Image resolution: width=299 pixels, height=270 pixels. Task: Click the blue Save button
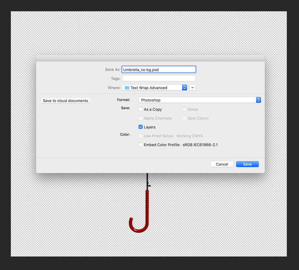(247, 164)
